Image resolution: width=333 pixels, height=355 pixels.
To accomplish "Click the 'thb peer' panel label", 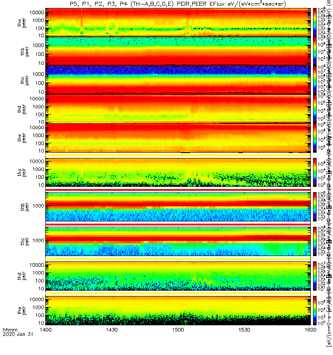I will [x=25, y=51].
